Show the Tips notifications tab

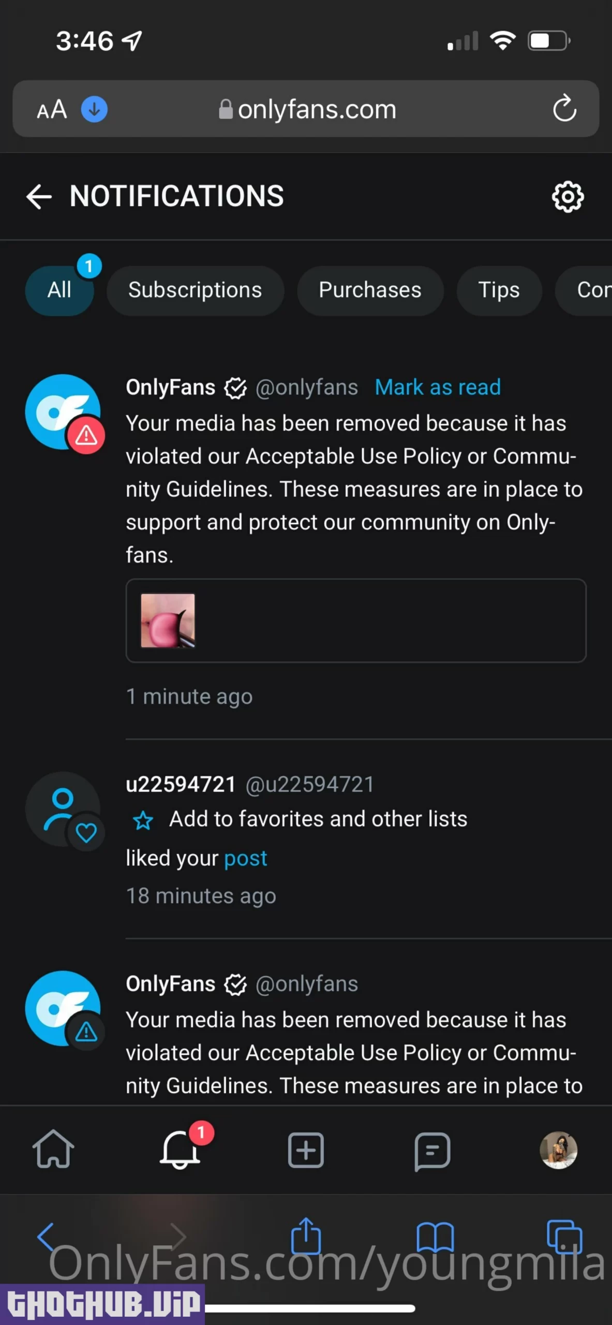(x=499, y=290)
